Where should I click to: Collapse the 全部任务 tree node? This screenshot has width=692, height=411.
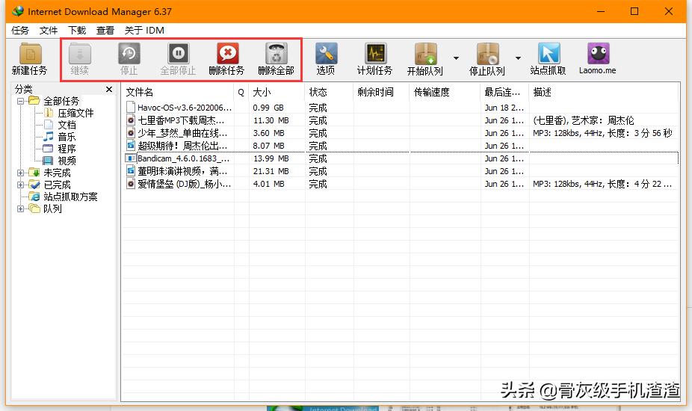(20, 101)
